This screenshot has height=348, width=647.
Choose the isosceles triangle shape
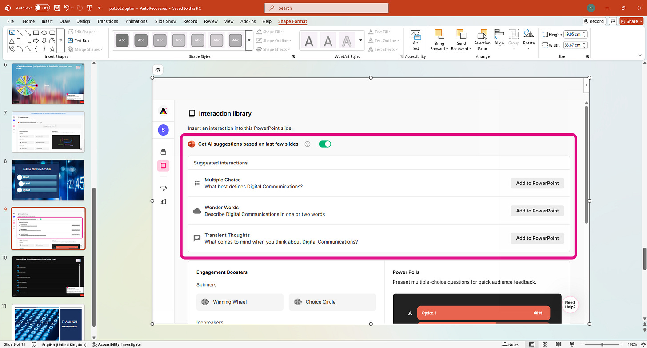[x=12, y=40]
